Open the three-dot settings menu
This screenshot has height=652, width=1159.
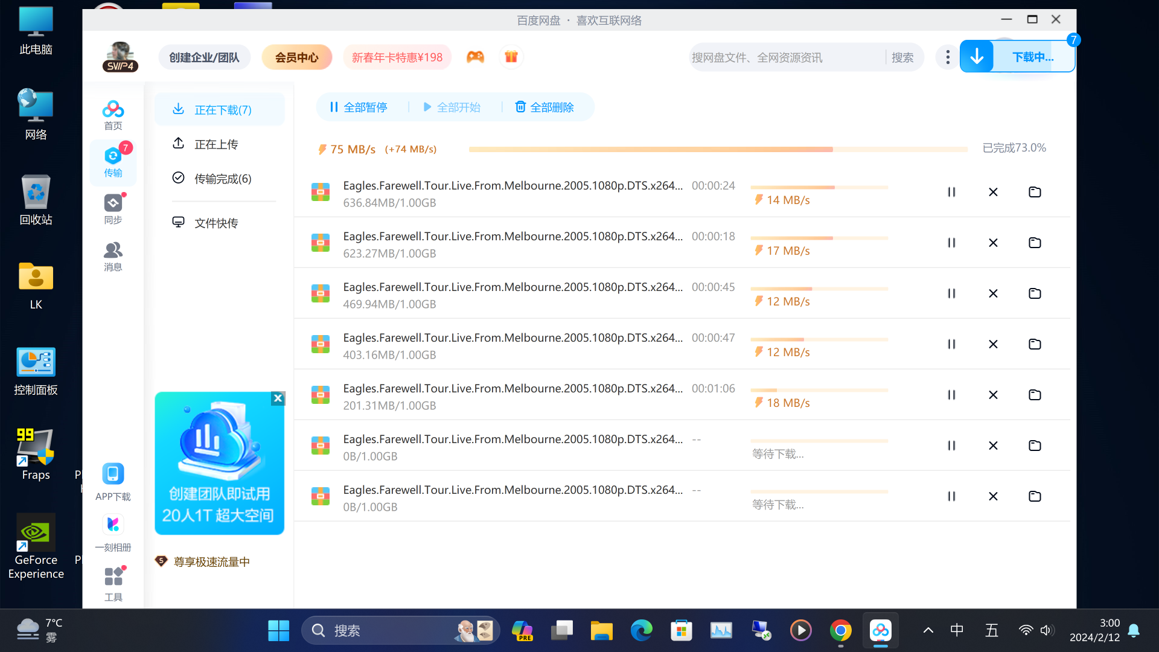(x=947, y=57)
